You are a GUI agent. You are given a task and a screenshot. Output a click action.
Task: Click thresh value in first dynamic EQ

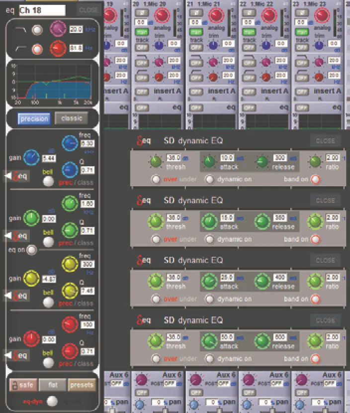pos(174,158)
